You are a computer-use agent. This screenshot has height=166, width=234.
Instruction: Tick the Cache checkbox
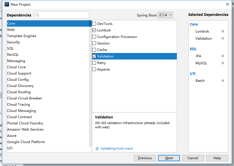pos(94,50)
